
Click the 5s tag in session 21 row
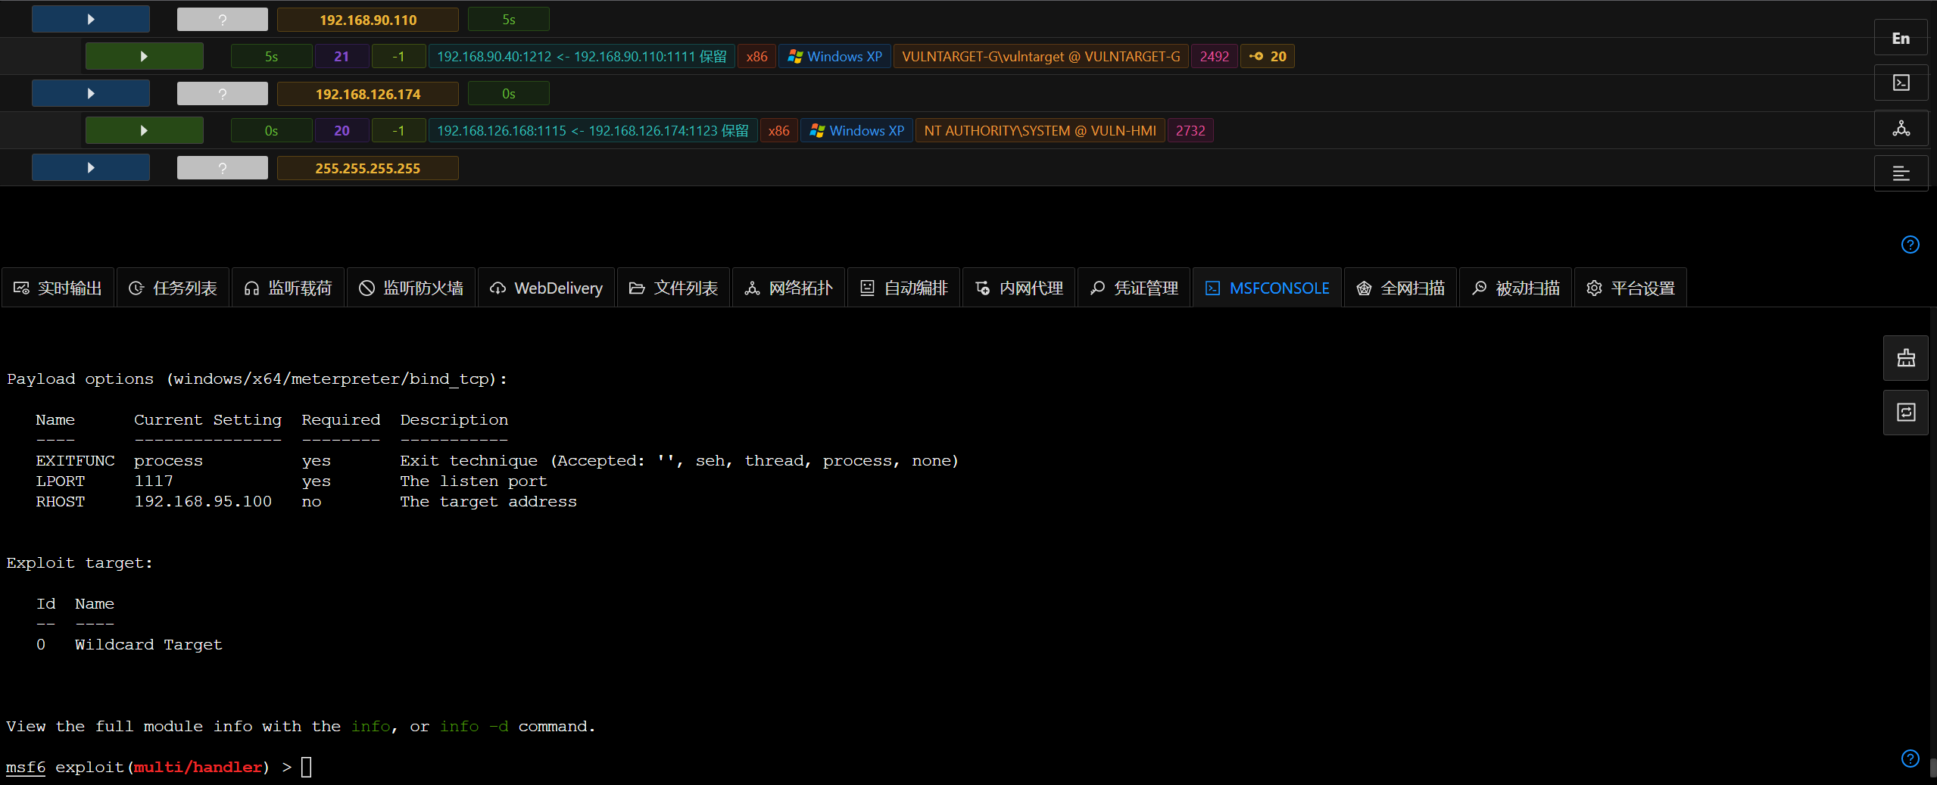[x=272, y=57]
